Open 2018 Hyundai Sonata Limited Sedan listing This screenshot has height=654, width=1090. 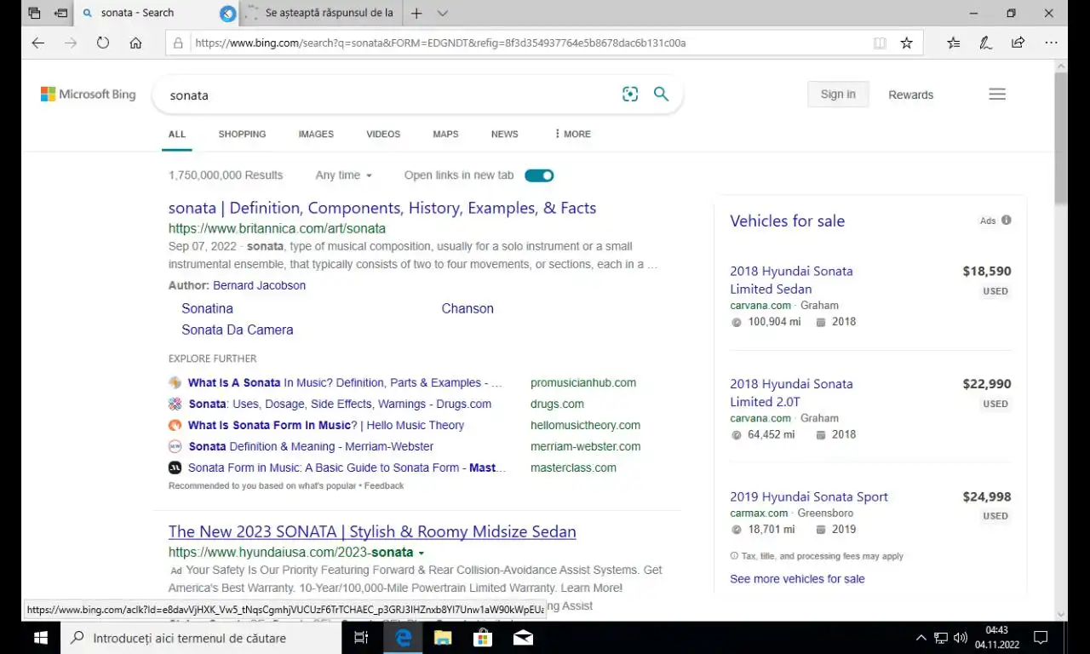click(791, 279)
